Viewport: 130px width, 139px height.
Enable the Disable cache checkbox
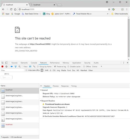pos(68,67)
